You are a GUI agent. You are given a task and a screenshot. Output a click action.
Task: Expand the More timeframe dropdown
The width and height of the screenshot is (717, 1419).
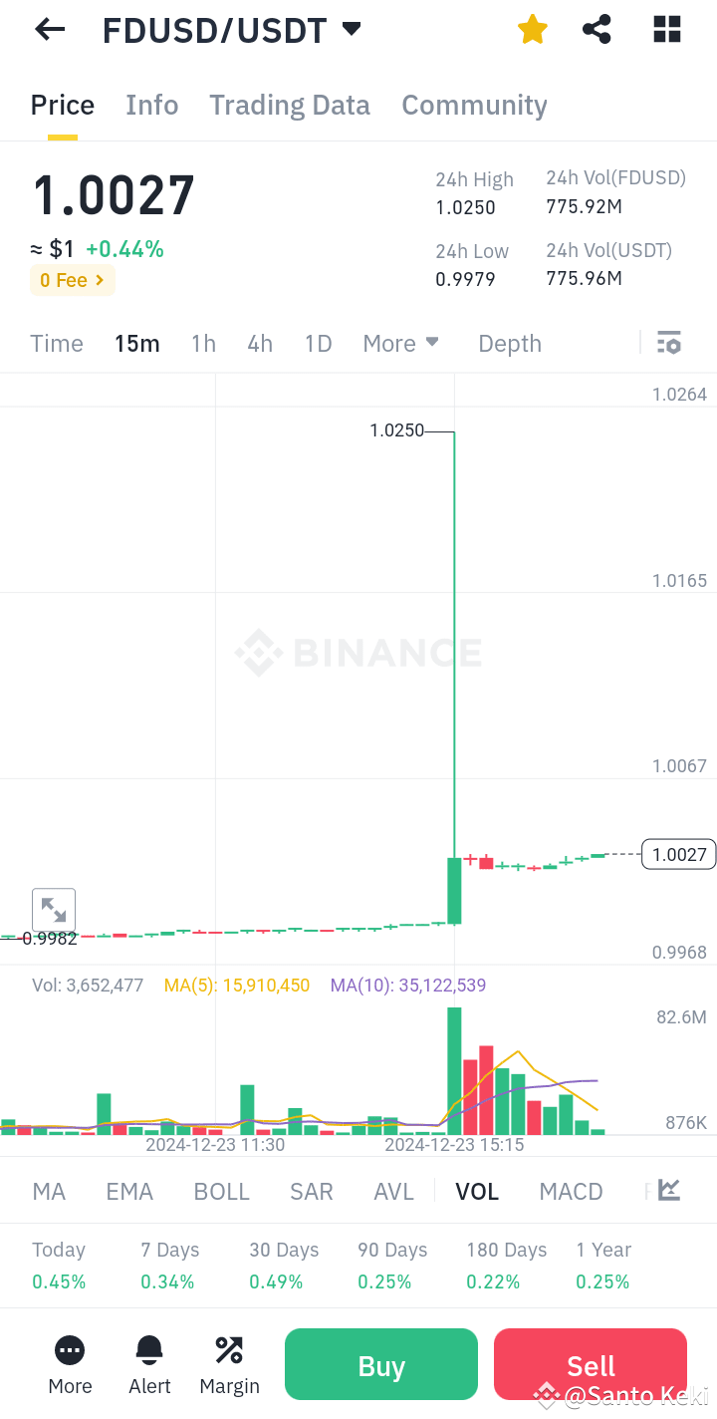[x=400, y=343]
